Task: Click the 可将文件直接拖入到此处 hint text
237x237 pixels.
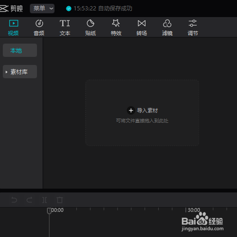Action: tap(142, 121)
